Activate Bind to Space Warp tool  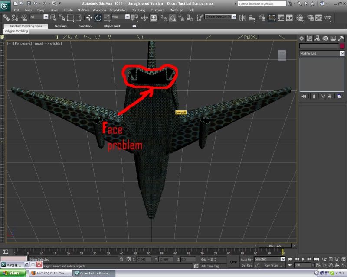tap(24, 18)
